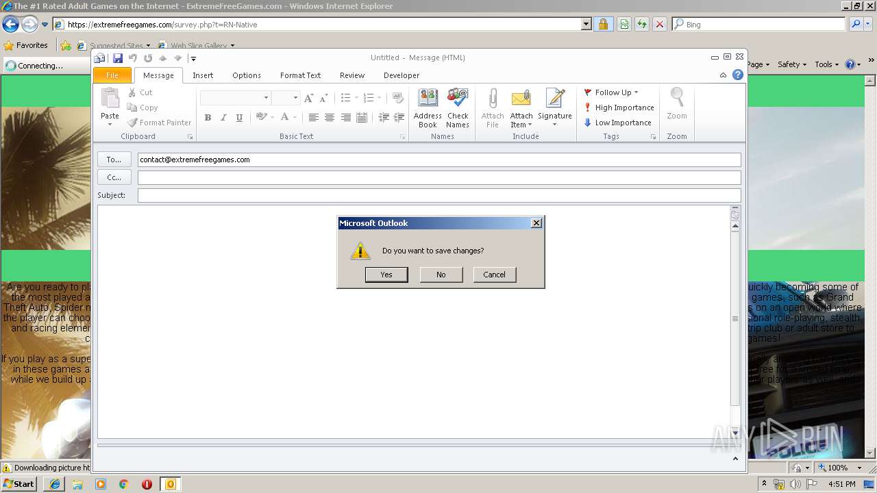Open the Developer ribbon tab

pos(402,75)
